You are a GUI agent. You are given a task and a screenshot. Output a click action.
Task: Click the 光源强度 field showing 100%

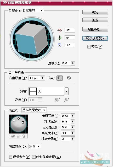tap(66, 116)
